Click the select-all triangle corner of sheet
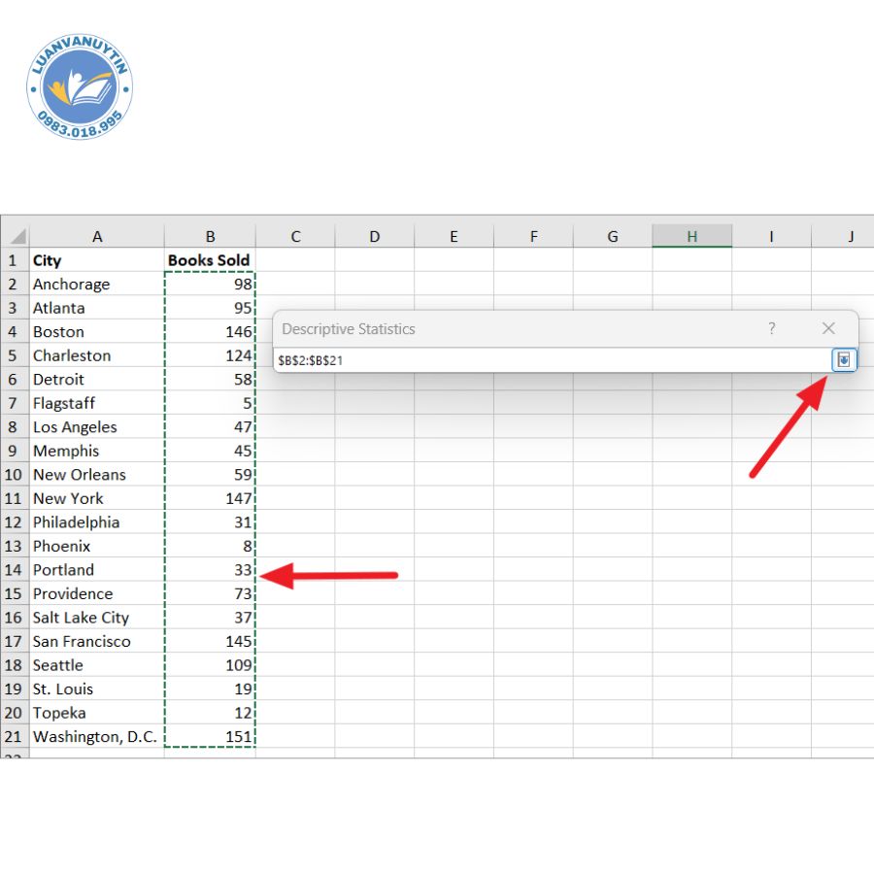The image size is (874, 874). tap(16, 237)
